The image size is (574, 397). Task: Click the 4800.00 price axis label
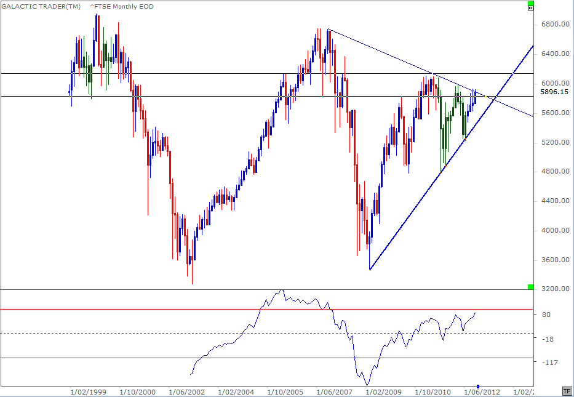pos(556,171)
